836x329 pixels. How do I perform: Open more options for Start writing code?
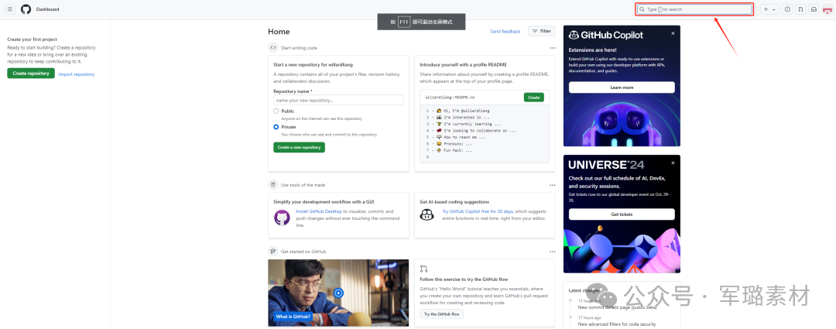(553, 47)
